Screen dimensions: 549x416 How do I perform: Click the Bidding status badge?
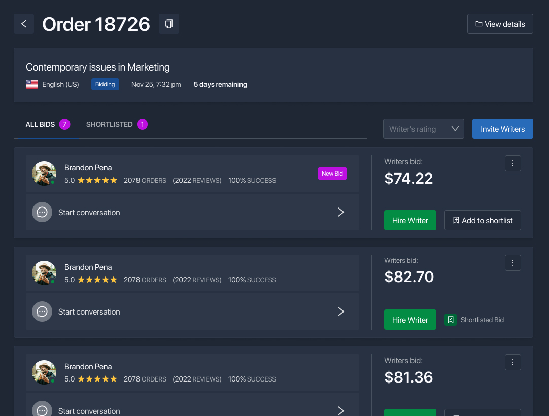click(105, 84)
